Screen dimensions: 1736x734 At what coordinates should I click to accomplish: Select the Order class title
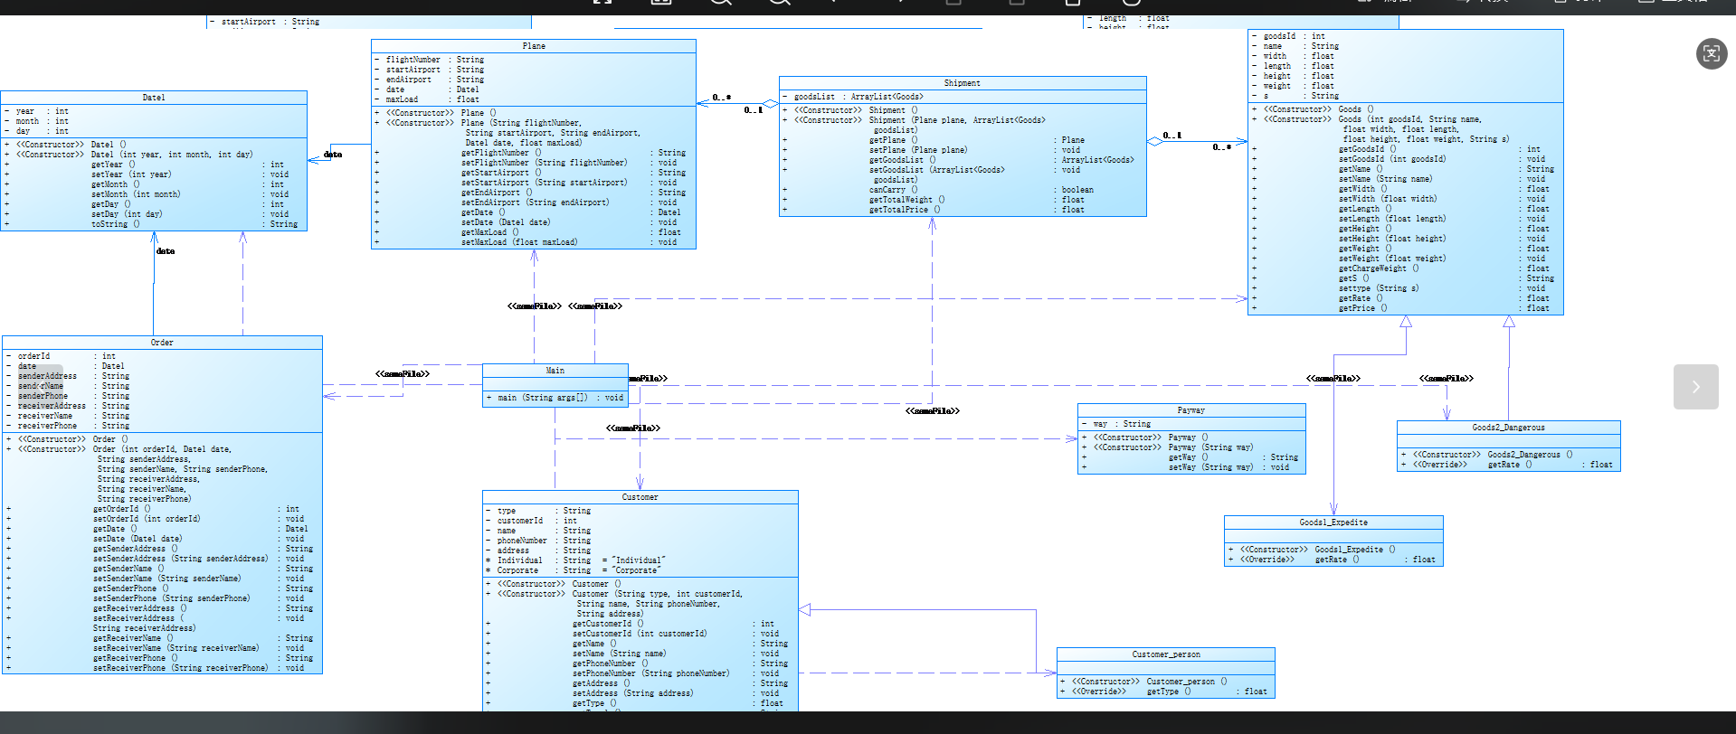pos(162,343)
